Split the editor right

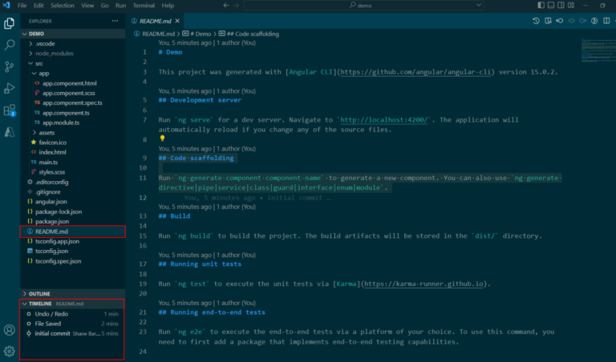606,21
